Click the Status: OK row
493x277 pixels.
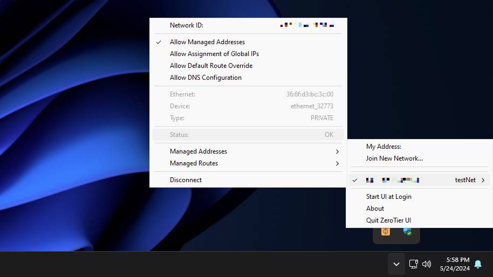click(x=248, y=135)
